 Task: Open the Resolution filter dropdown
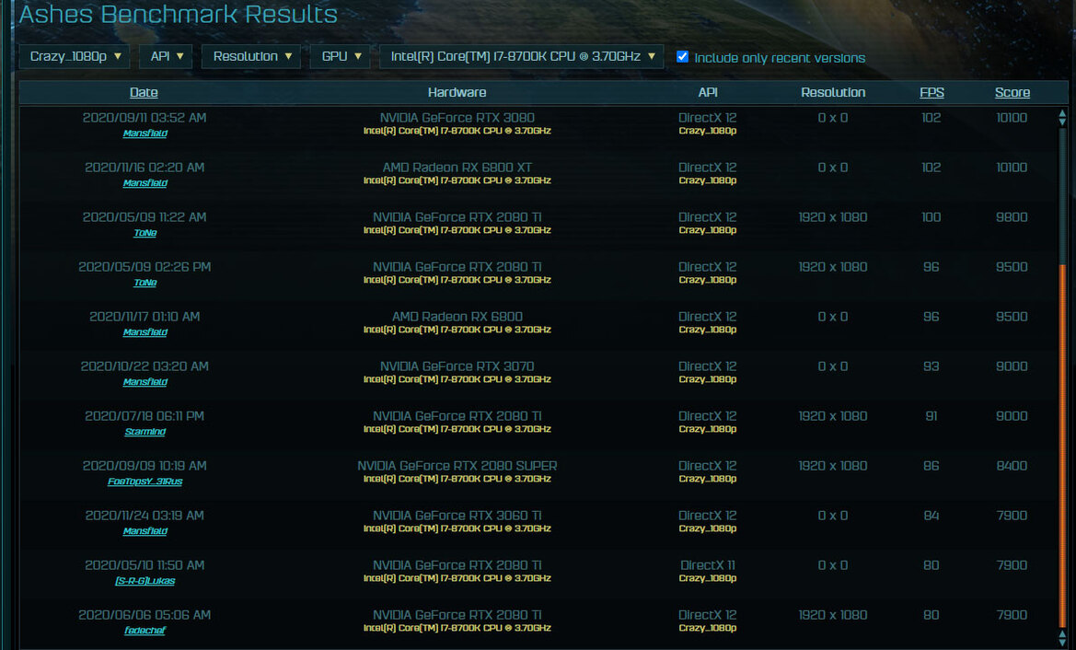[251, 56]
